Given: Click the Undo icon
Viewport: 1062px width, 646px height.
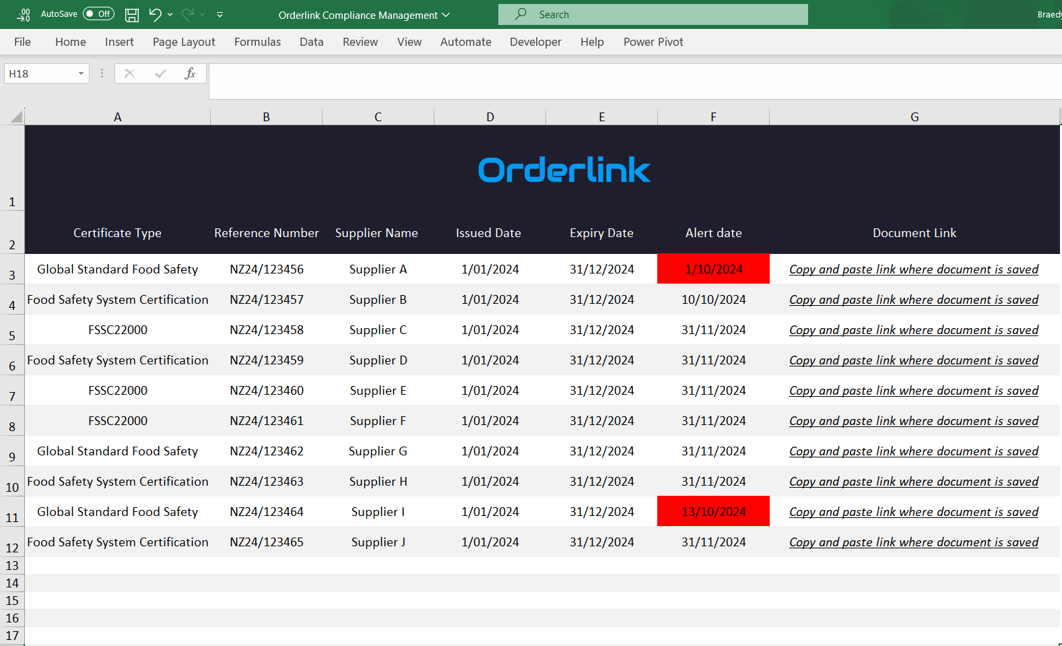Looking at the screenshot, I should point(155,14).
